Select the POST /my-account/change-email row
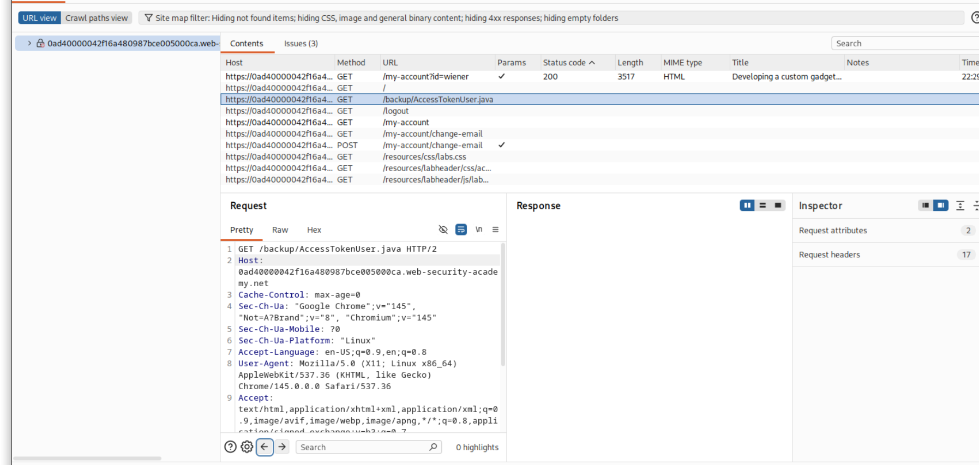The image size is (979, 465). click(x=599, y=145)
